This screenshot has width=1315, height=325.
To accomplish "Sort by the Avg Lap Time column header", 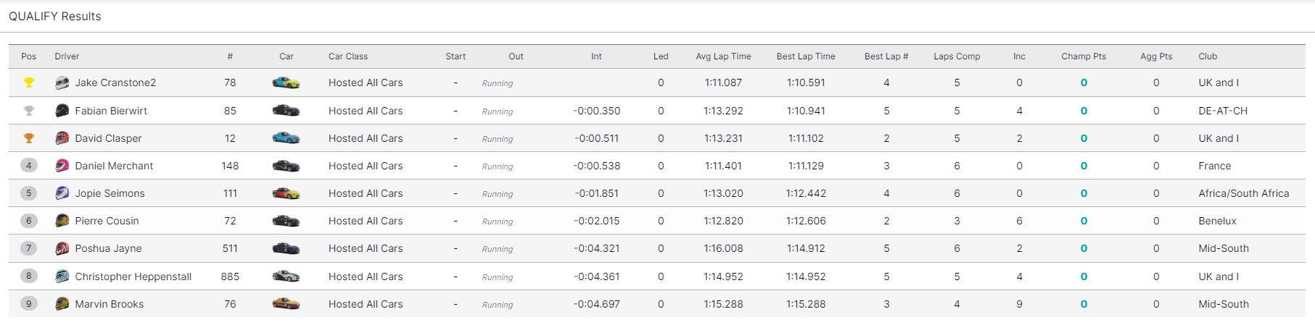I will [723, 56].
